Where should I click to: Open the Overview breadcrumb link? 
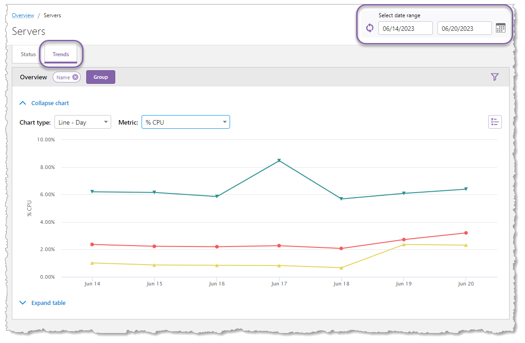pos(23,15)
